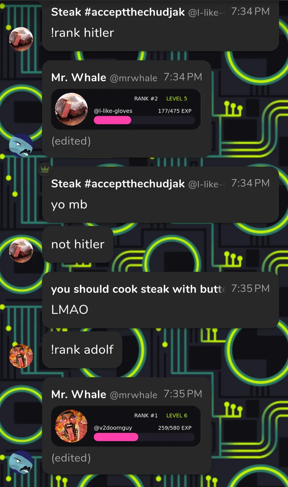Open "you should cook steak with butter" username
288x487 pixels.
[138, 289]
